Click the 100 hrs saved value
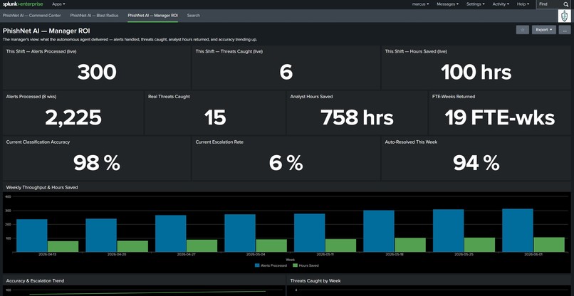Screen dimensions: 574x296 476,72
